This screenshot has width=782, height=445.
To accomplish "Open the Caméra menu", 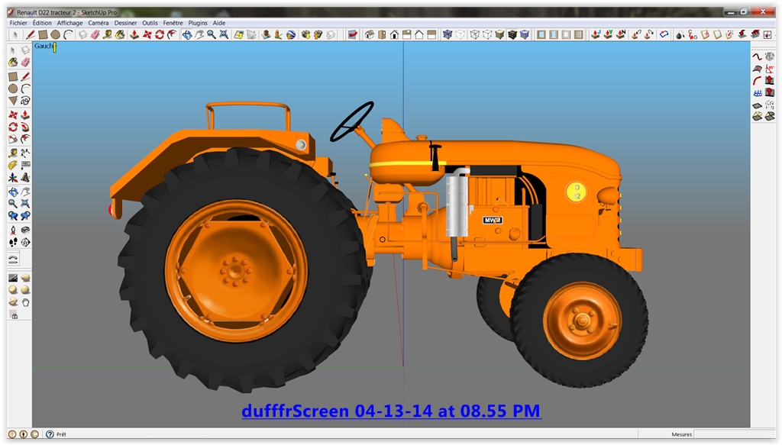I will tap(99, 23).
